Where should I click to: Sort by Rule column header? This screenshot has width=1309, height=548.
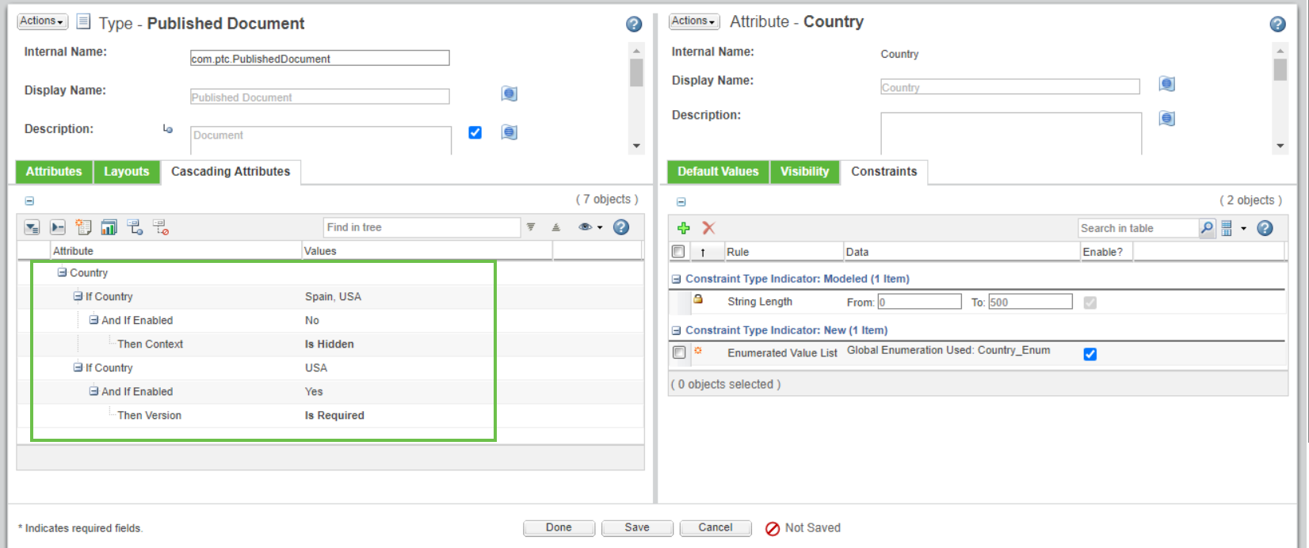pos(784,252)
